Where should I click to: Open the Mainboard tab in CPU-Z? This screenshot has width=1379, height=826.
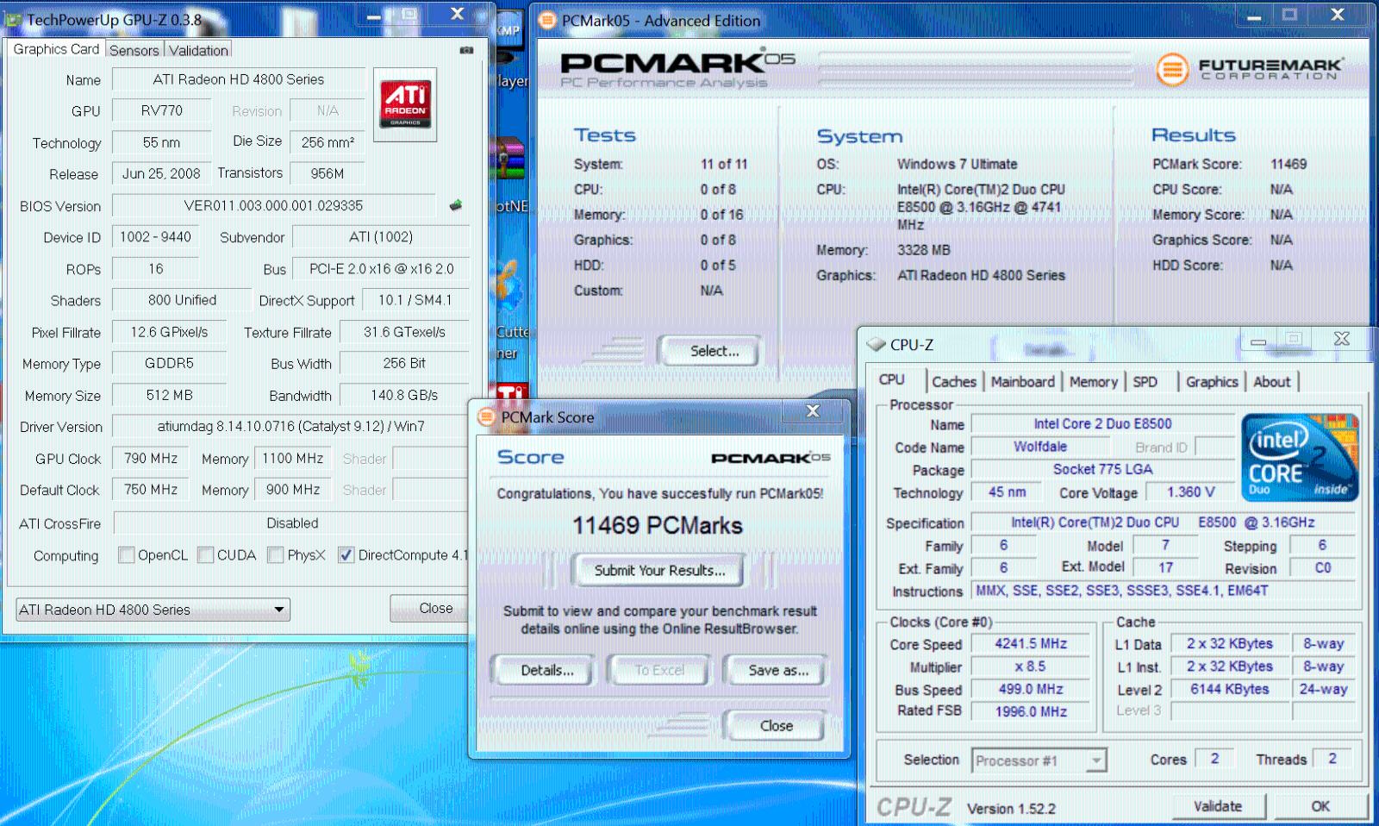[x=1023, y=382]
